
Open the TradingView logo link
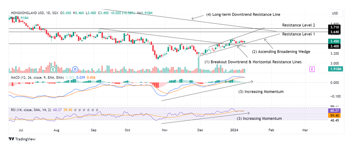[22, 139]
